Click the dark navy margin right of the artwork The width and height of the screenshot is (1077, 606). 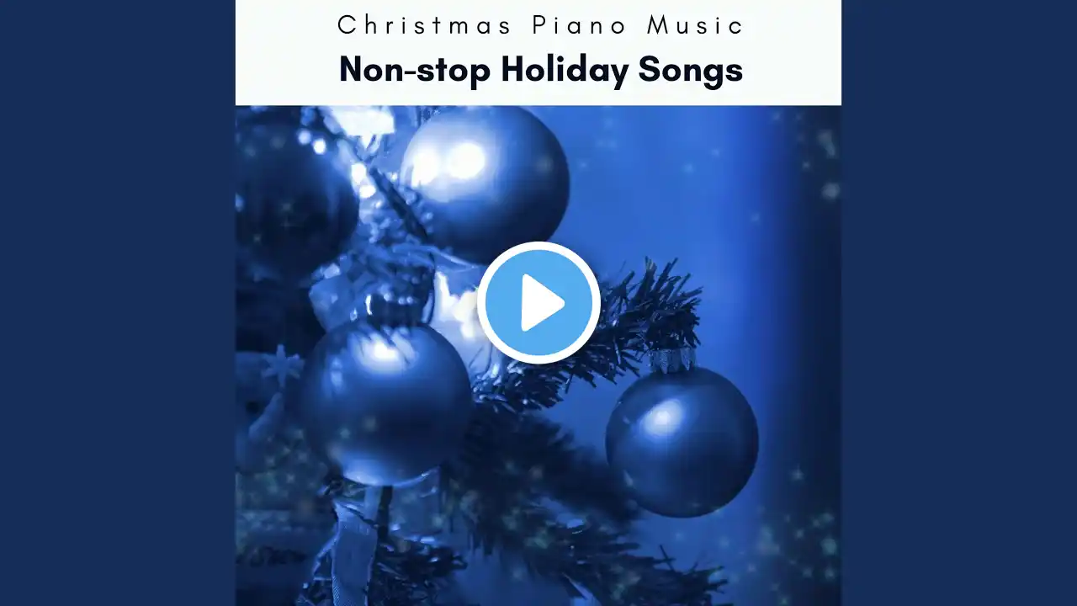click(x=959, y=303)
